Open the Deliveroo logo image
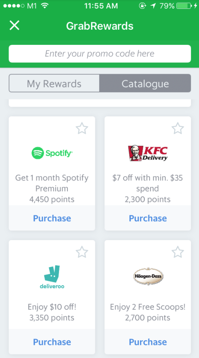This screenshot has width=199, height=358. 52,277
